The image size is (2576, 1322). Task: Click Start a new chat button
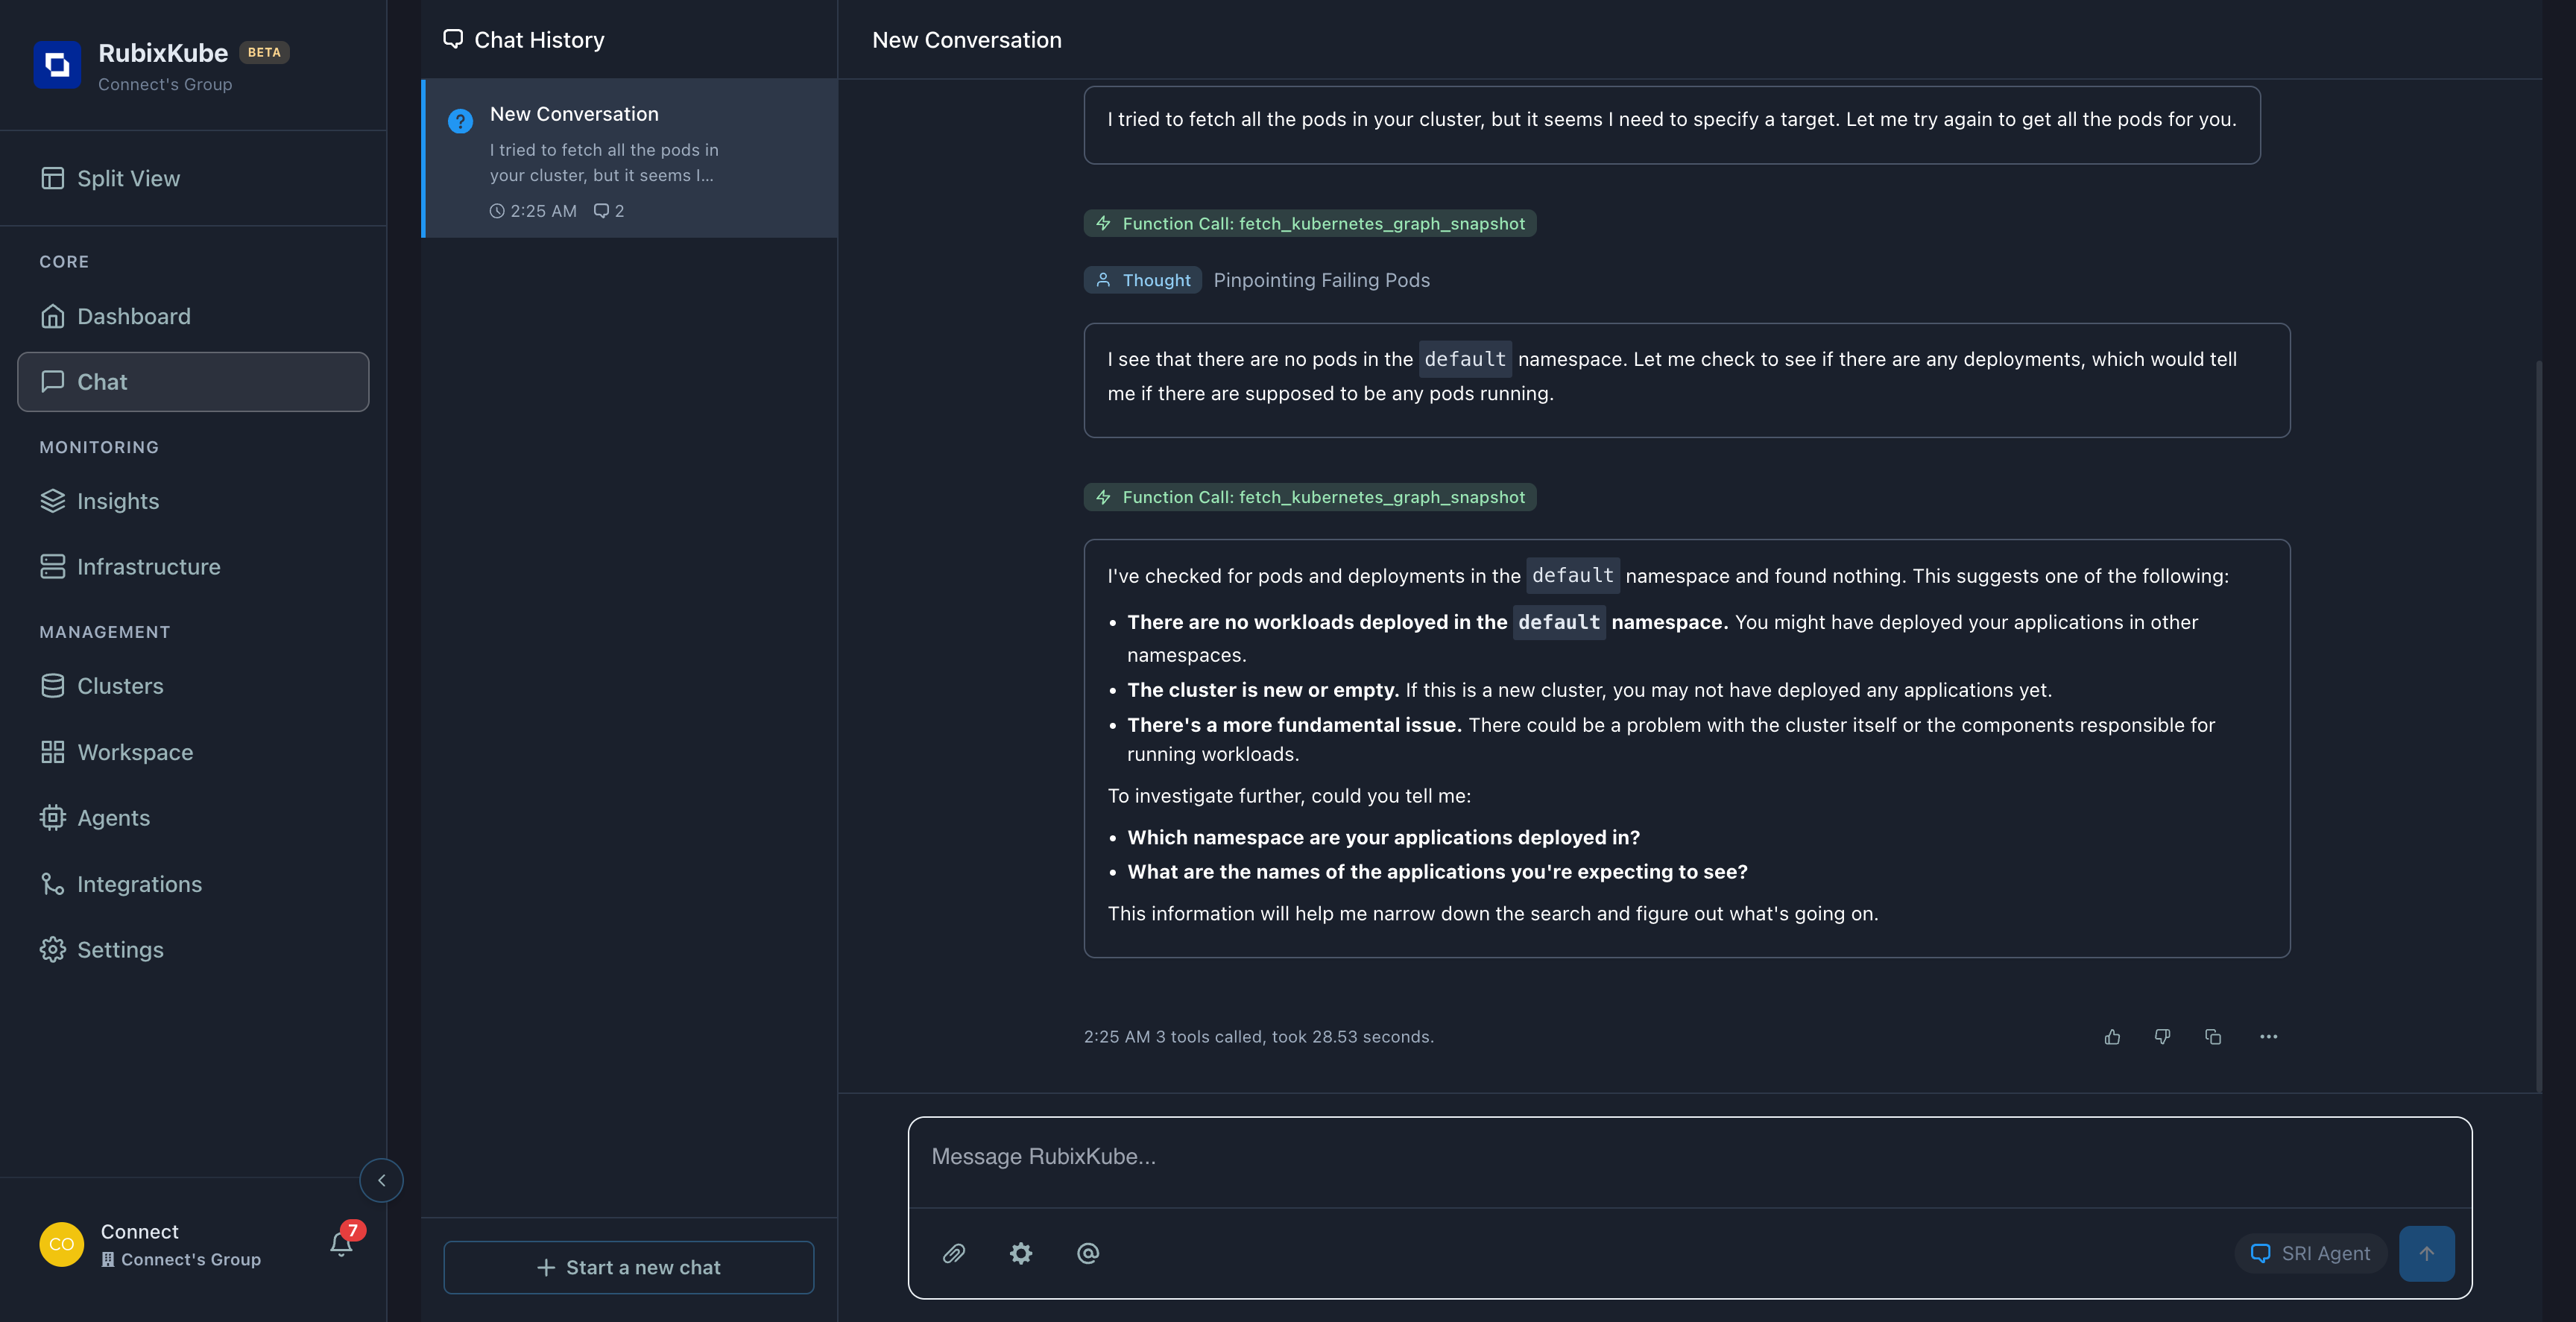click(x=628, y=1267)
